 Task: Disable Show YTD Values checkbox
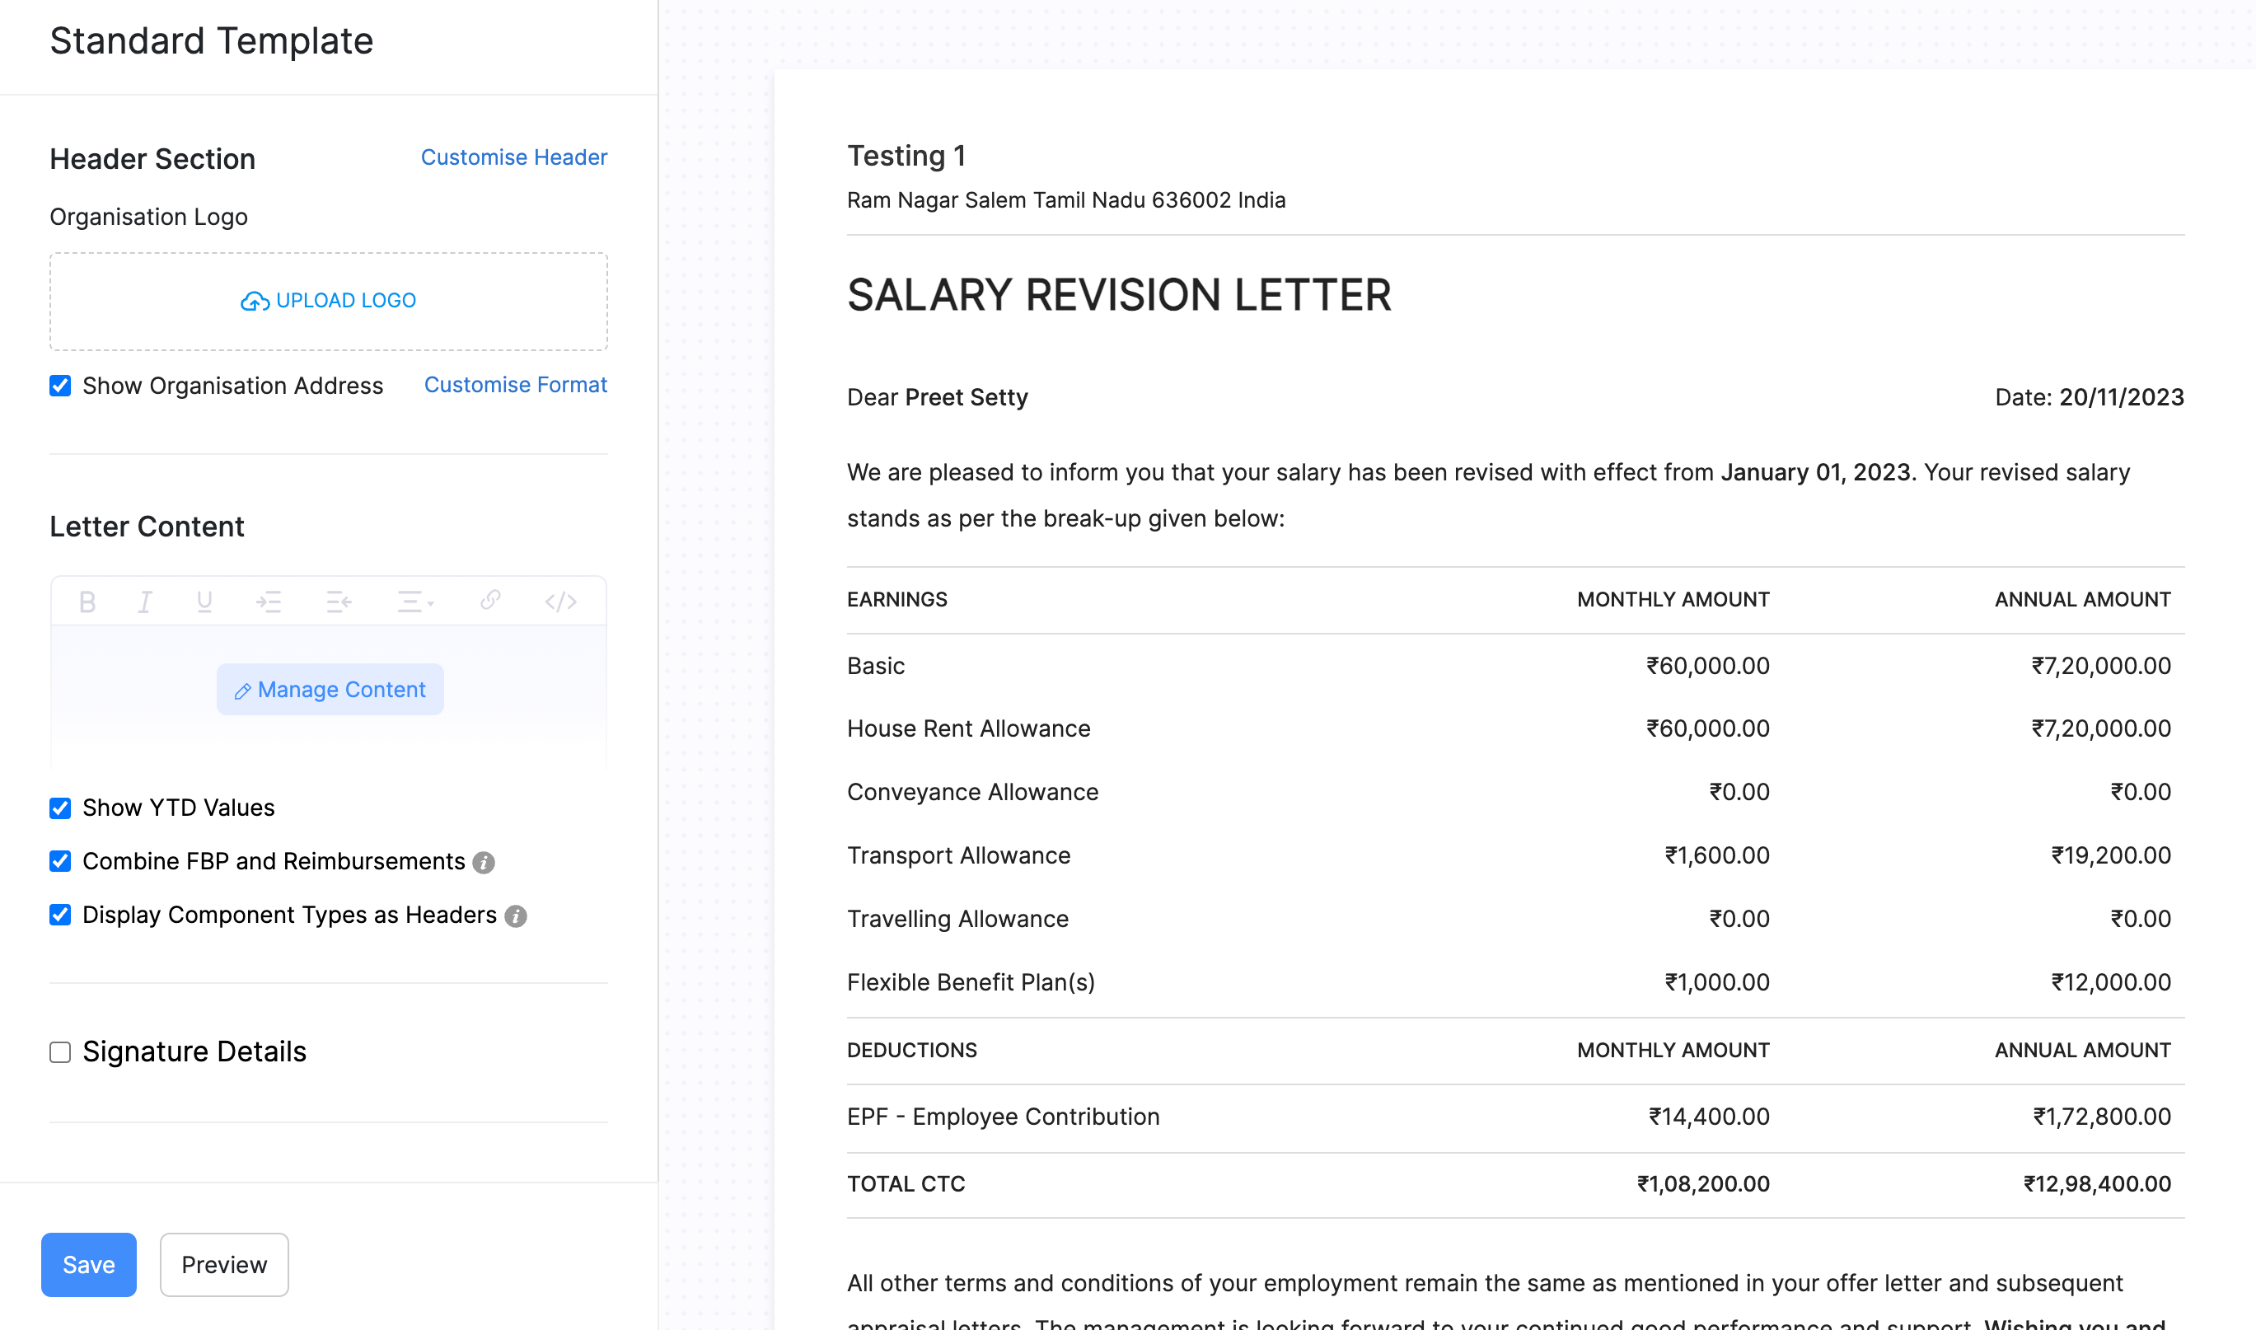click(x=60, y=808)
